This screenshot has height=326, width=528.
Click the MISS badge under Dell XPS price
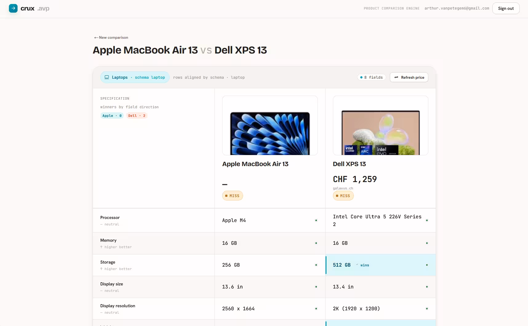pos(343,196)
